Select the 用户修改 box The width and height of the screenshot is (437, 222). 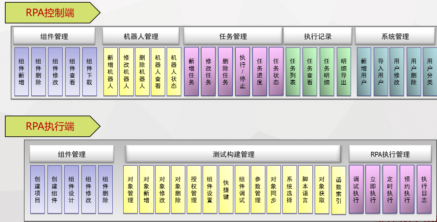click(397, 72)
